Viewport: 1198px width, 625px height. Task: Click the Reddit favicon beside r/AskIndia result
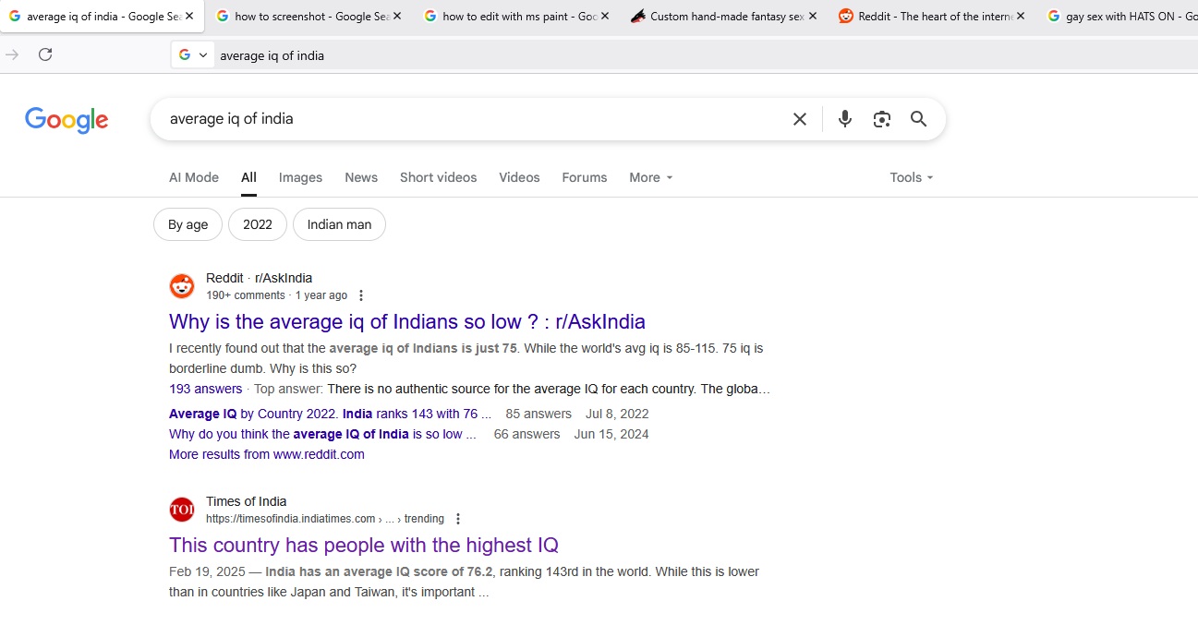click(x=182, y=286)
